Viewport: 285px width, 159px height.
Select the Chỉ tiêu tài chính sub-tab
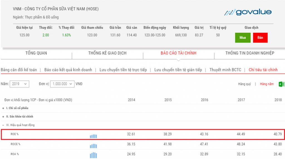[263, 70]
